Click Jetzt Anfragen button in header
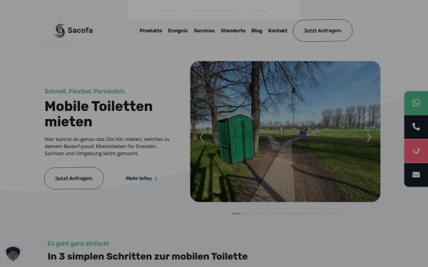The height and width of the screenshot is (267, 428). 322,31
